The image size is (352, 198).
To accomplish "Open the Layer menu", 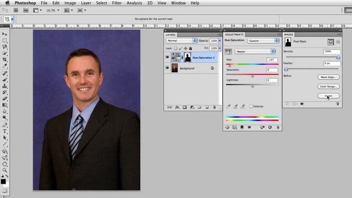I will 86,3.
